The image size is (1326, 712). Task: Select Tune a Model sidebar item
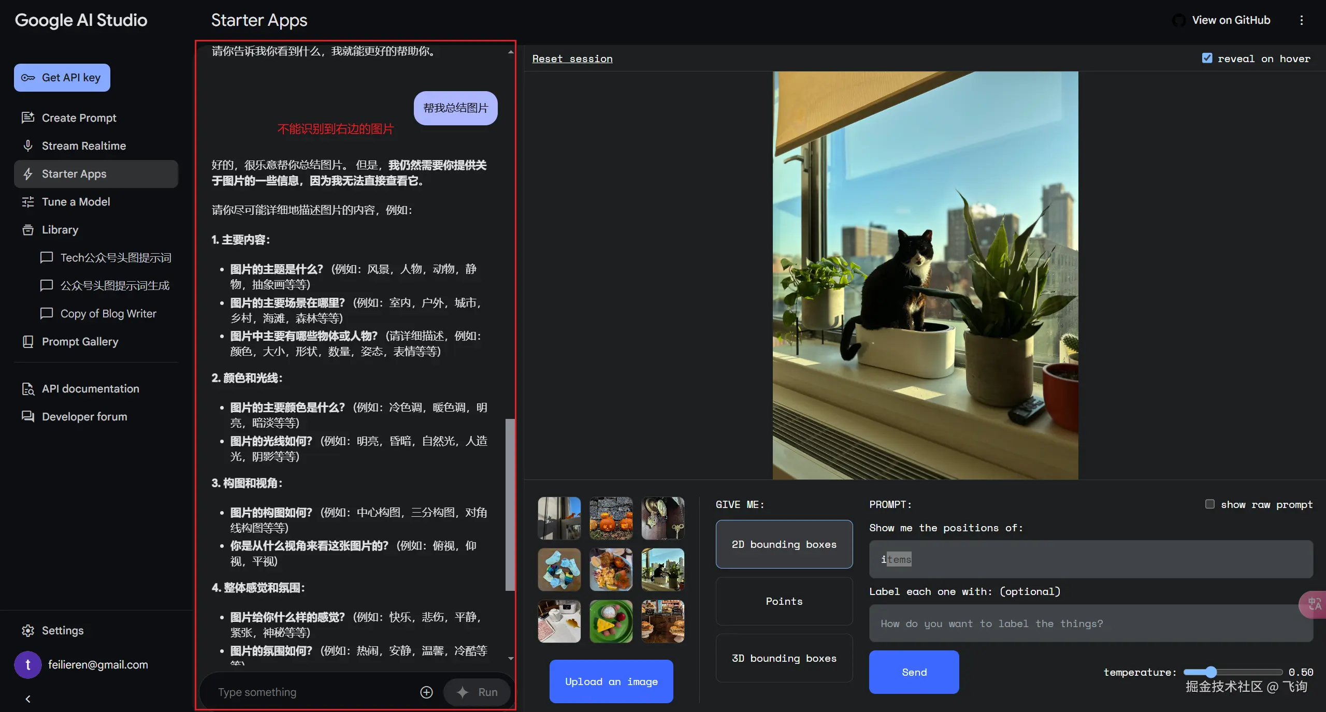(76, 202)
